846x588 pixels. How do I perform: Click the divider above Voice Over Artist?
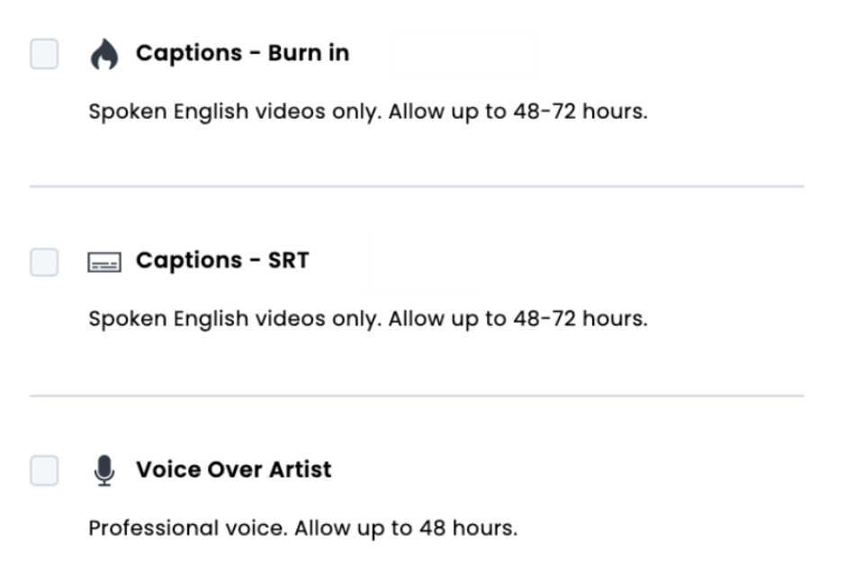click(x=417, y=396)
